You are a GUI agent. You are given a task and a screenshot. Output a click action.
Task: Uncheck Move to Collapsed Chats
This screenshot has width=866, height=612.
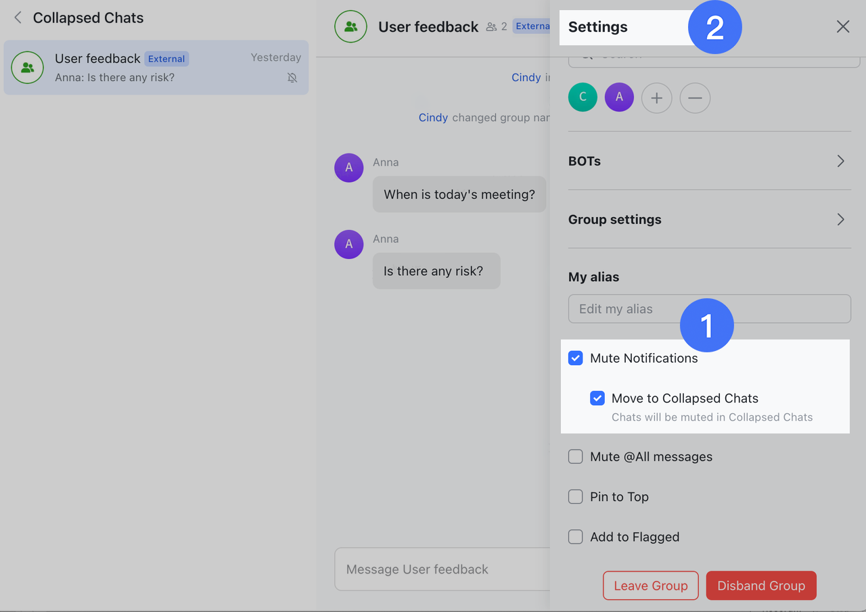(x=597, y=398)
